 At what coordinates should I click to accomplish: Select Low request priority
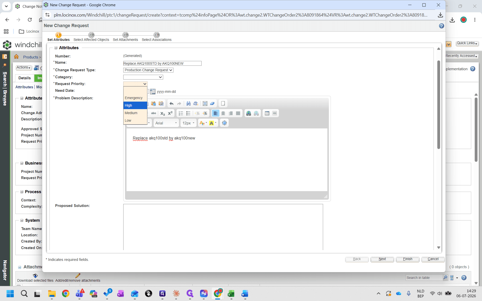coord(135,120)
